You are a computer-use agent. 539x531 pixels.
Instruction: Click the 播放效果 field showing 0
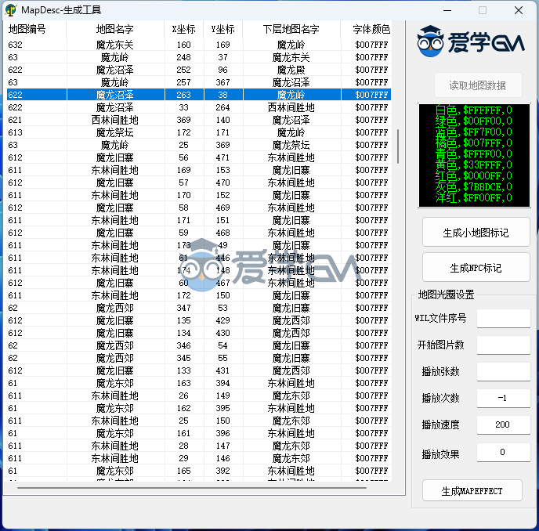click(x=503, y=452)
